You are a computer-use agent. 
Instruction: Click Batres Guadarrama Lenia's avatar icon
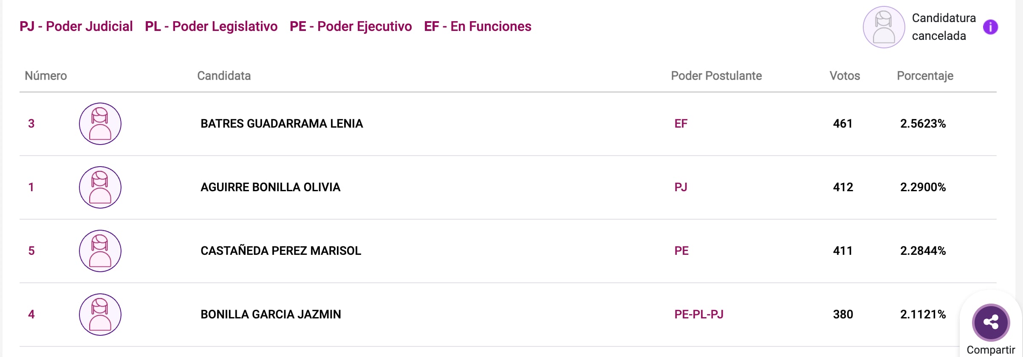[100, 124]
